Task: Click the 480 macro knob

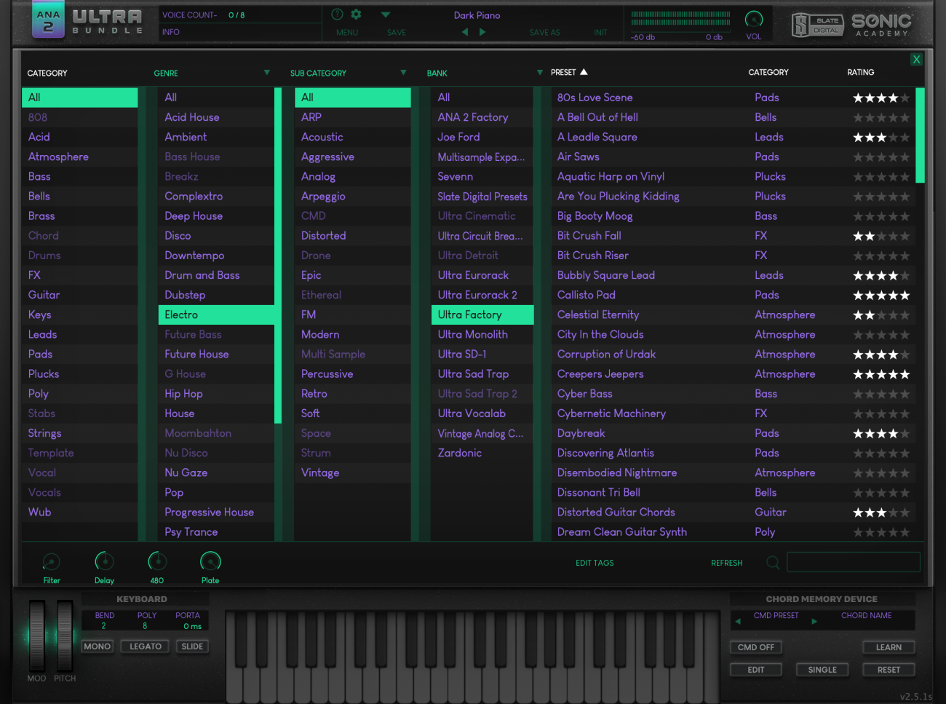Action: pos(157,561)
